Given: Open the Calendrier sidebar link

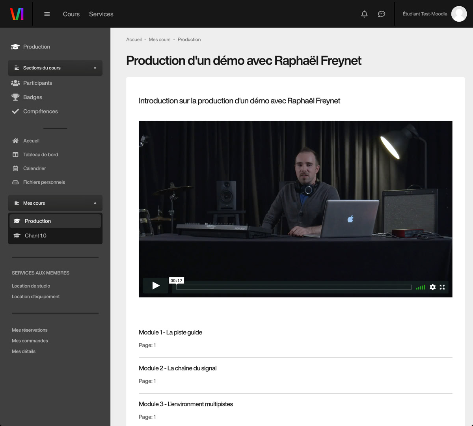Looking at the screenshot, I should tap(34, 168).
